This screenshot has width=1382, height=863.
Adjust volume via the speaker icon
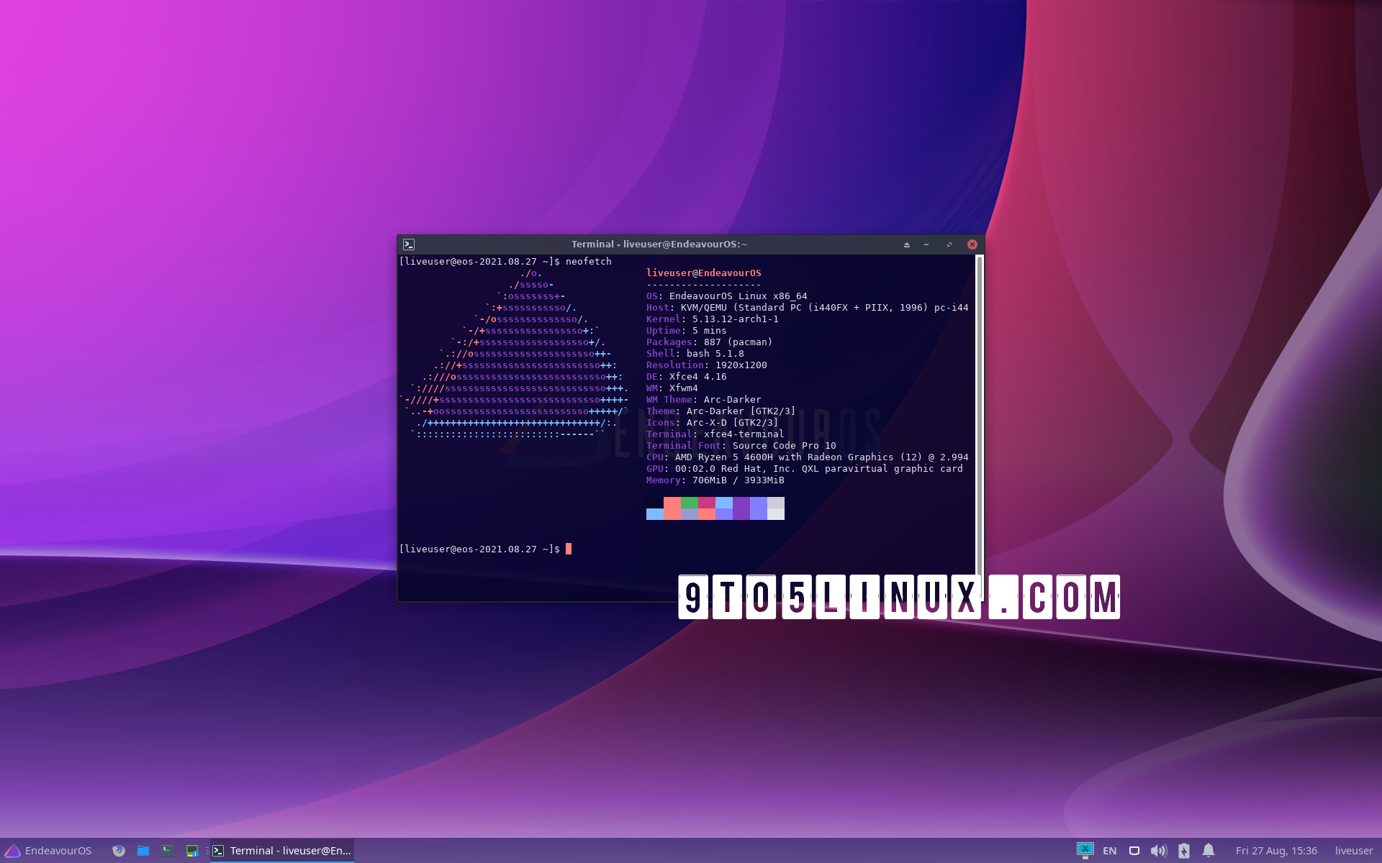1158,850
